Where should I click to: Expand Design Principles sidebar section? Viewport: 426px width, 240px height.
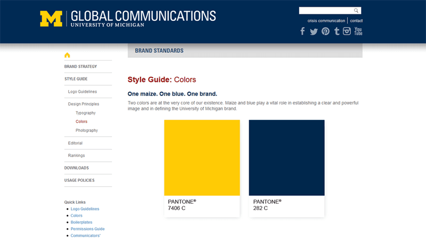84,104
